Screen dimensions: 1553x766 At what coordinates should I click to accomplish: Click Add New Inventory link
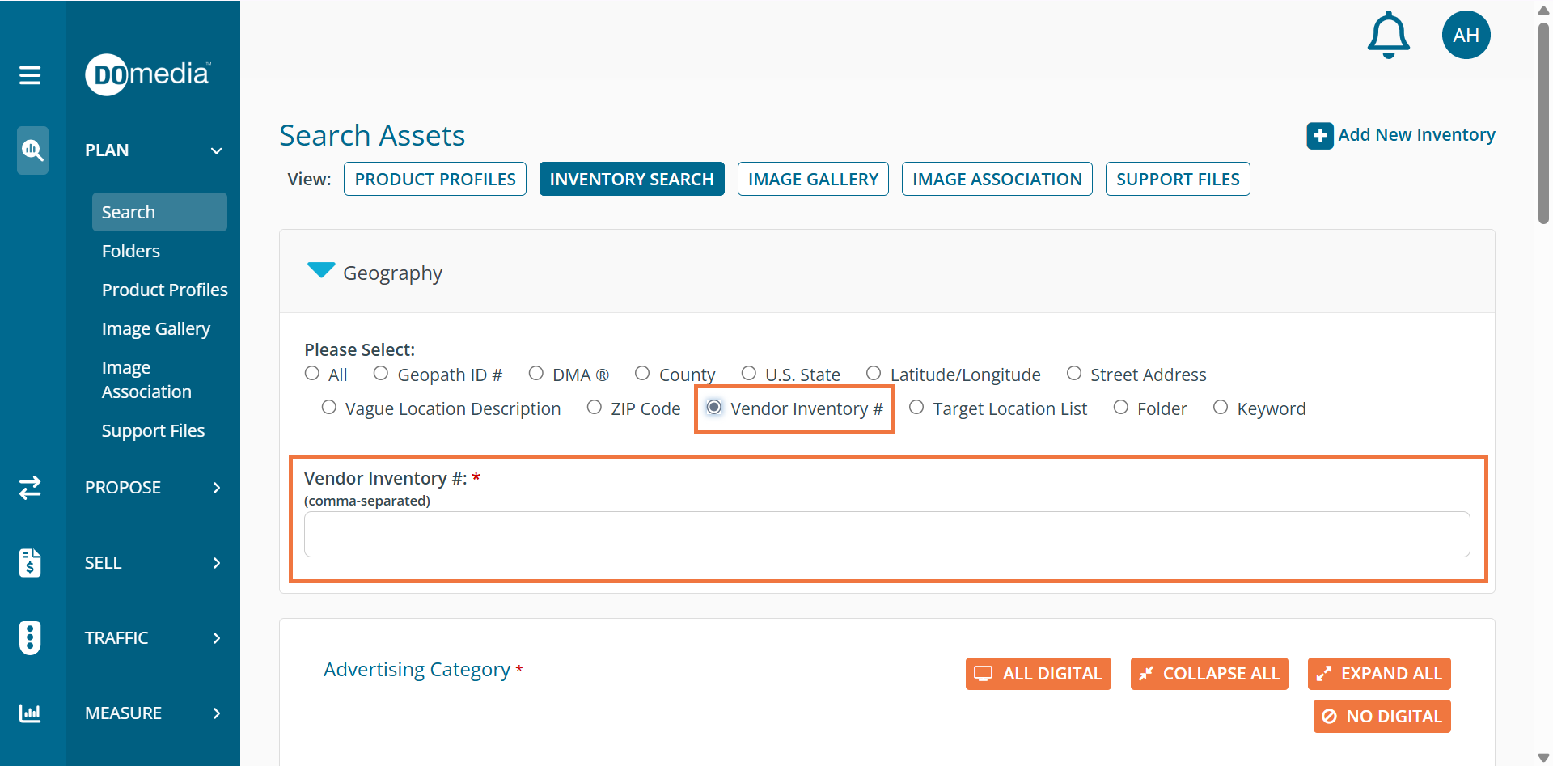(x=1401, y=135)
